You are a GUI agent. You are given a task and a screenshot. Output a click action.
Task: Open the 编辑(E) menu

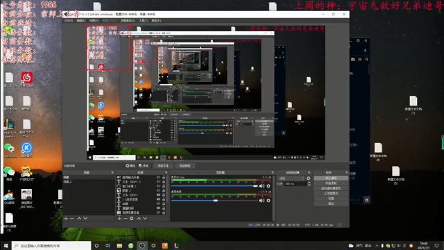pyautogui.click(x=81, y=20)
